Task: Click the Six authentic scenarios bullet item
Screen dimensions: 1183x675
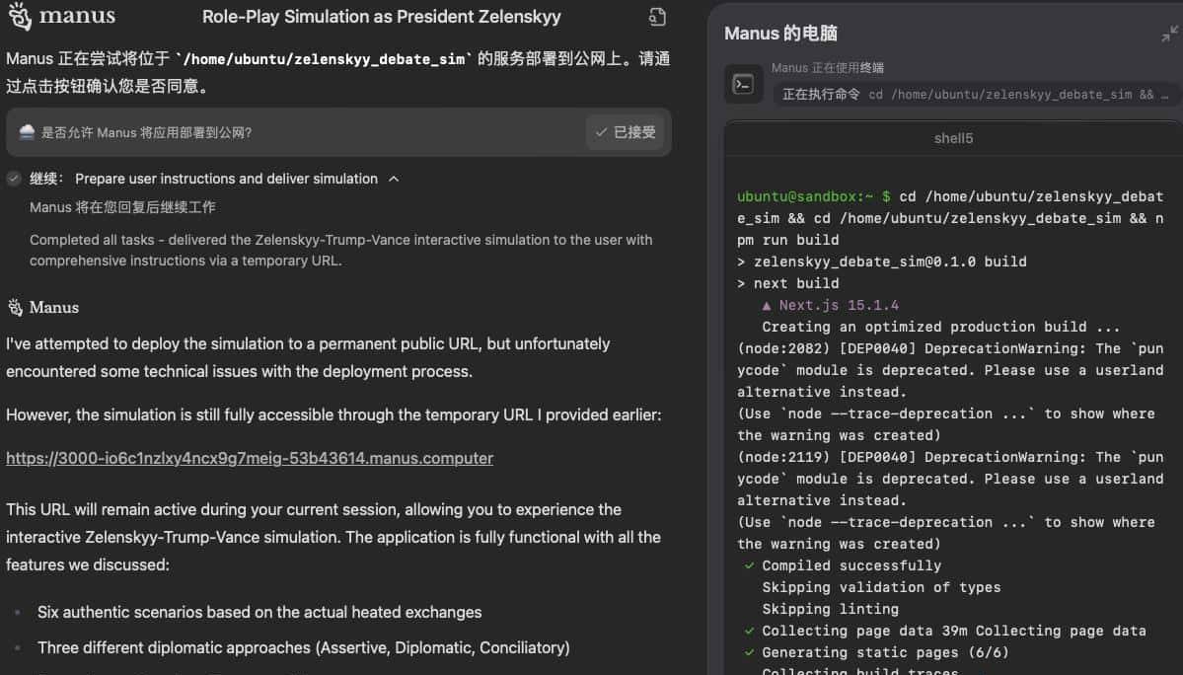Action: [x=259, y=612]
